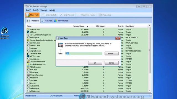Click the 45.99 MB memory value

[x=85, y=29]
